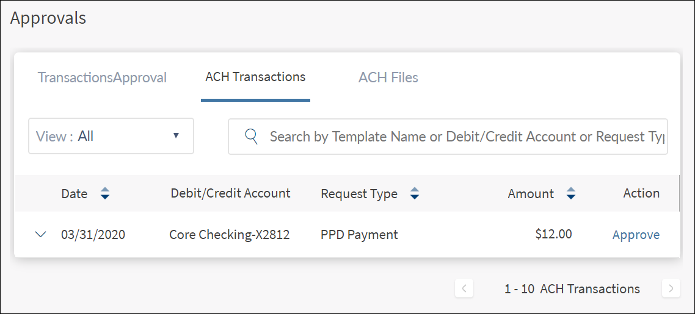
Task: Click the PPD Payment request type cell
Action: pos(359,235)
